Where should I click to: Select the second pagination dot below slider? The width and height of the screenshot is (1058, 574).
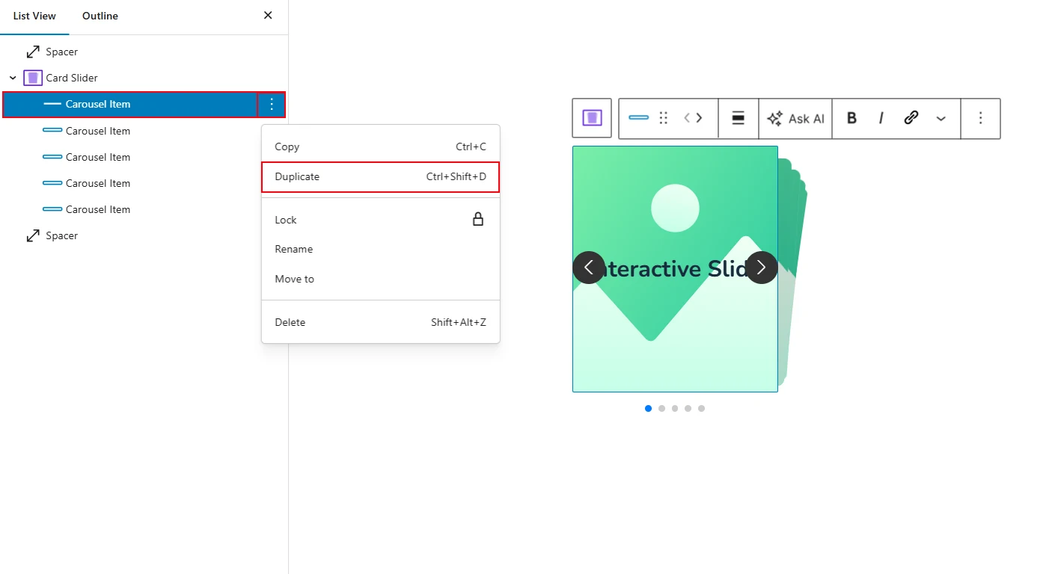[661, 408]
